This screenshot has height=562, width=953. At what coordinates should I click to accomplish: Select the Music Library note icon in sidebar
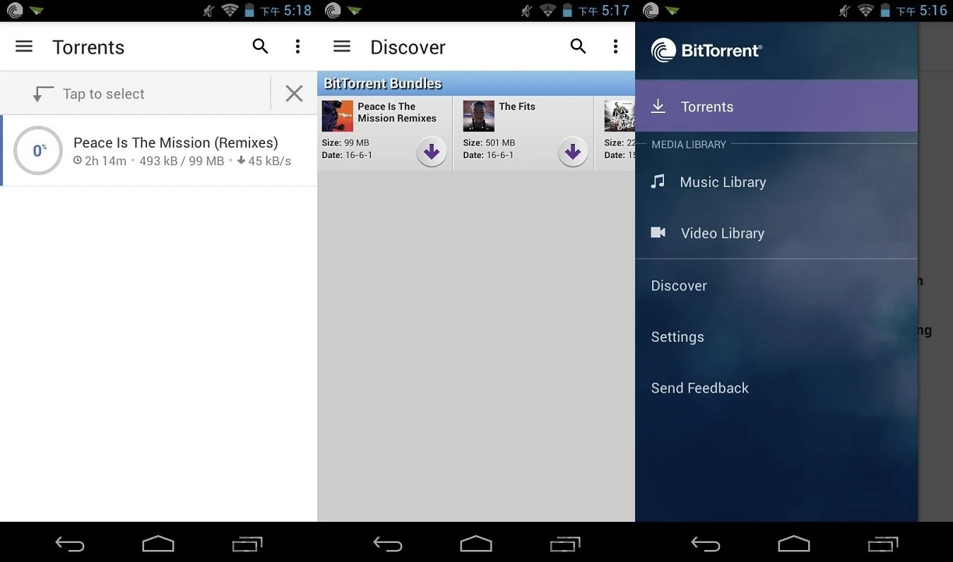(x=658, y=181)
